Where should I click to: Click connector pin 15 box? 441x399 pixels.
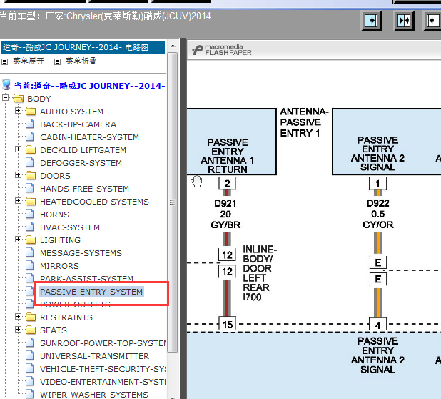point(228,324)
